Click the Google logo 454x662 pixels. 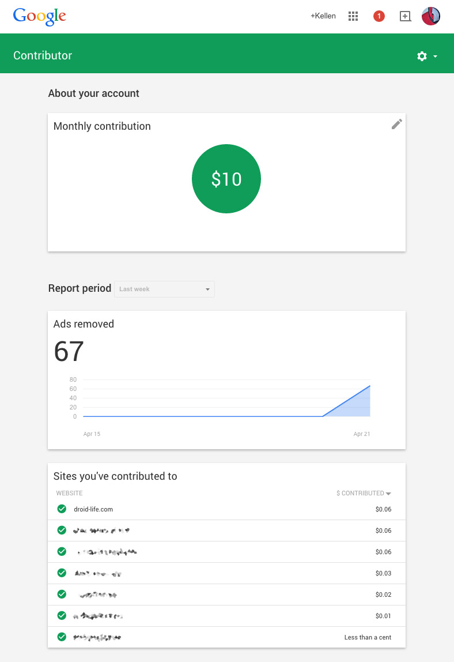click(39, 16)
